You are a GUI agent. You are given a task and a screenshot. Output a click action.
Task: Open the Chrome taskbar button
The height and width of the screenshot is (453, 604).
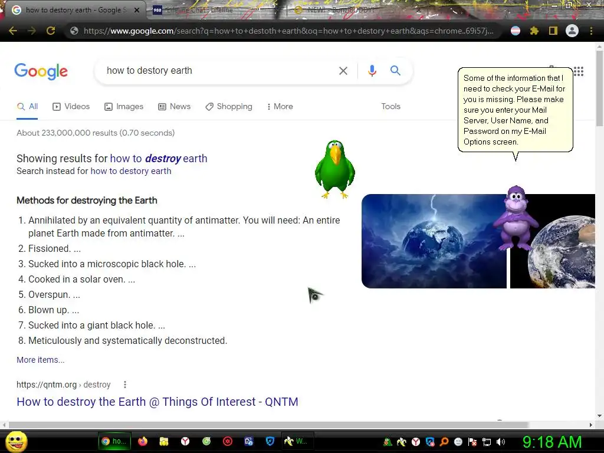coord(114,441)
